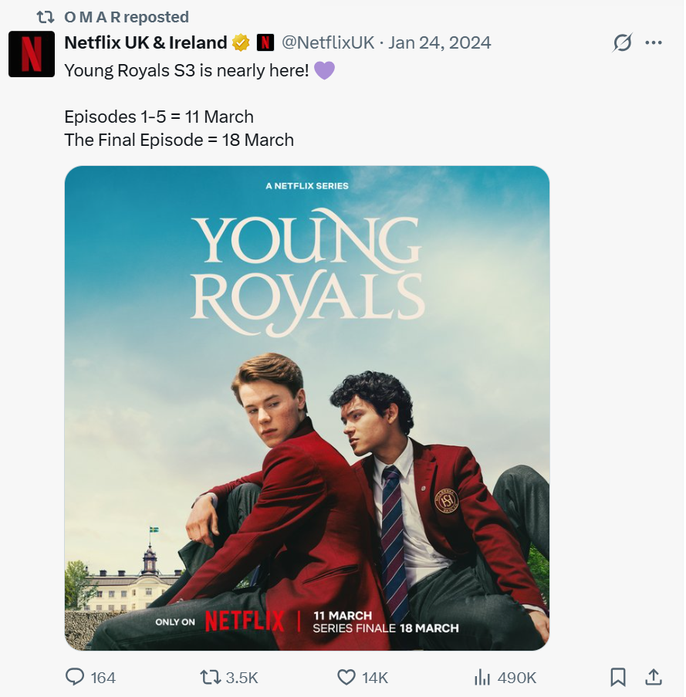Open Grok explain icon on post
The height and width of the screenshot is (697, 686).
pyautogui.click(x=621, y=43)
